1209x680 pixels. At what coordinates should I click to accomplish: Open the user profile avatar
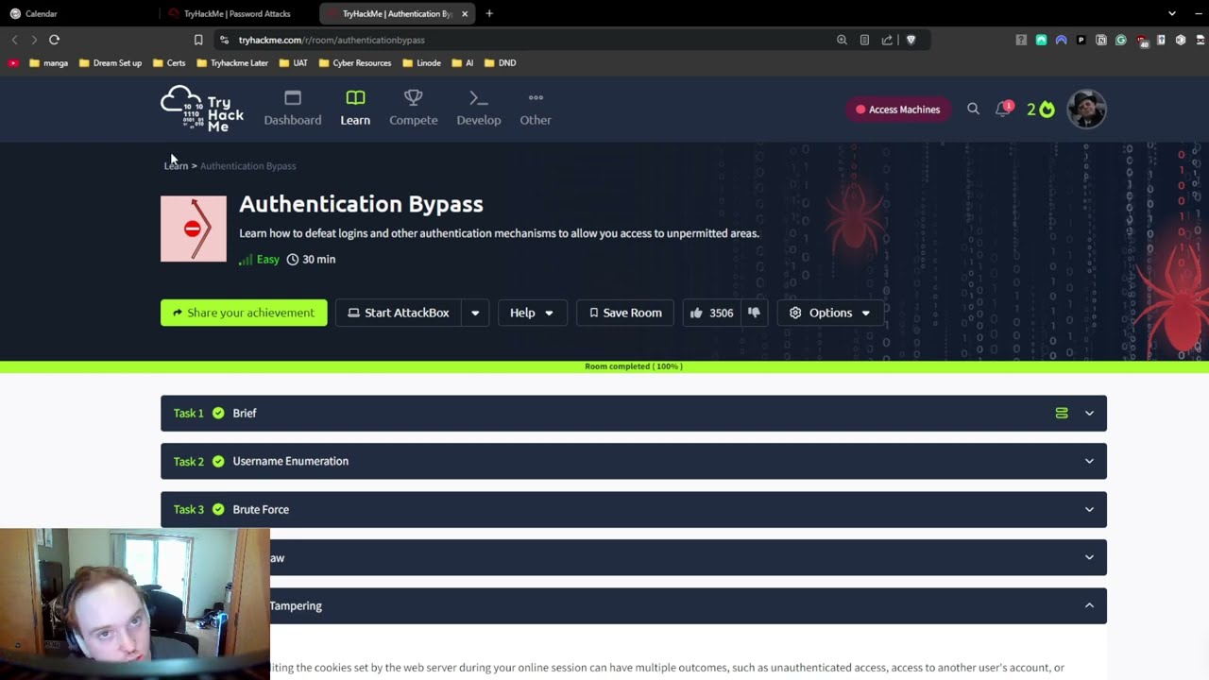pos(1086,109)
